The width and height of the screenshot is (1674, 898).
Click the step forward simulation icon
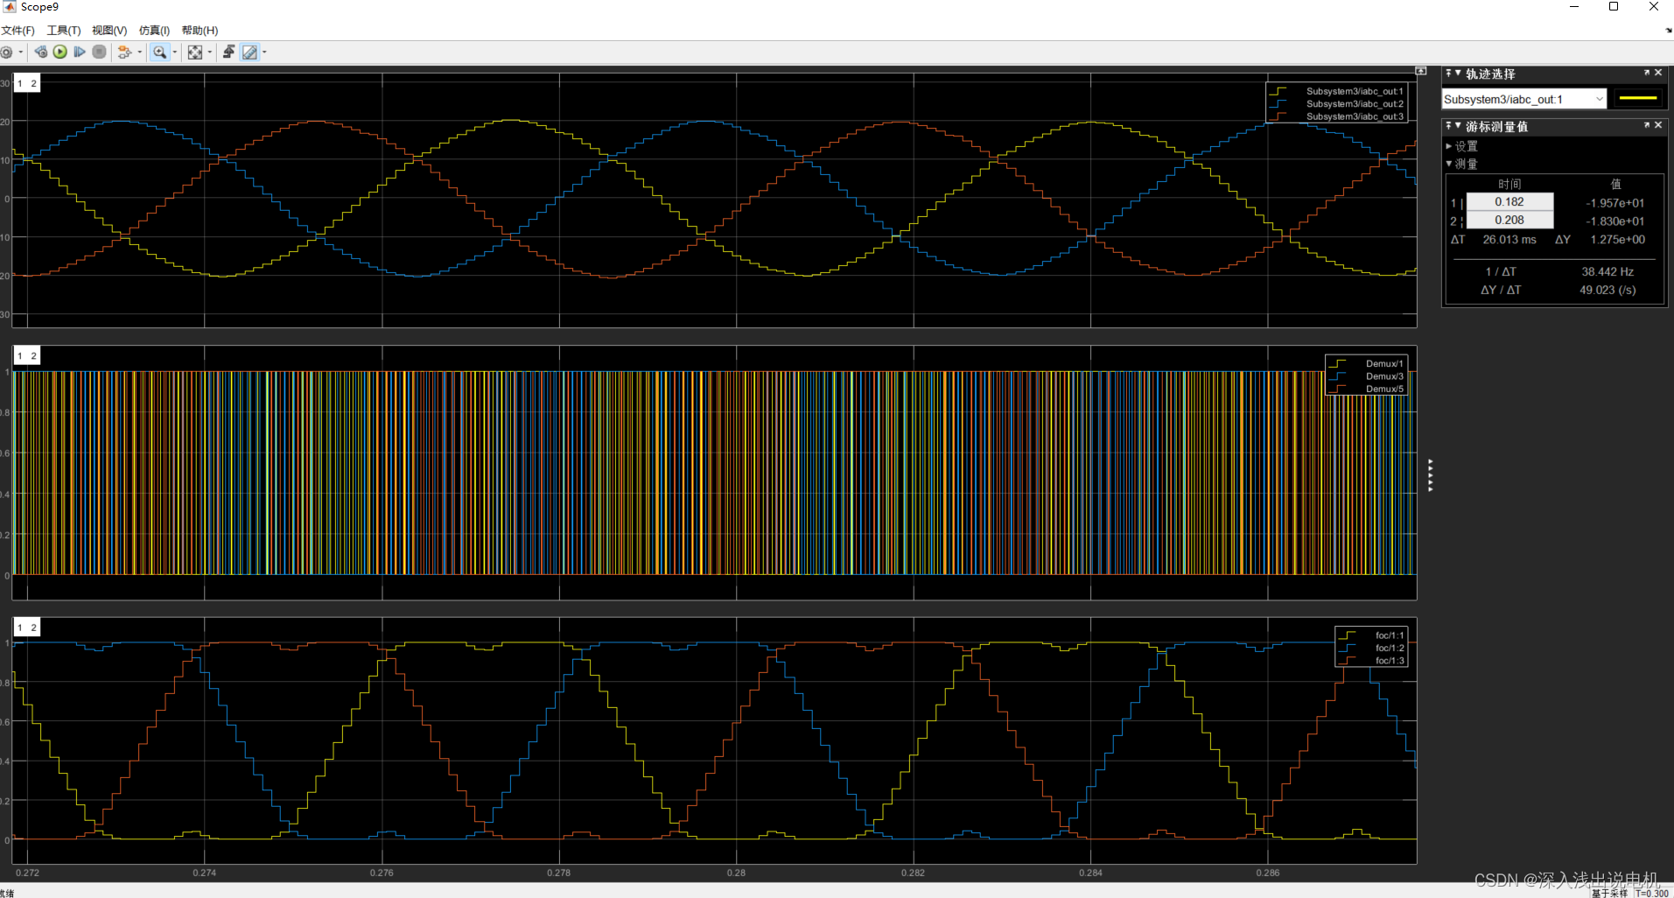coord(80,53)
